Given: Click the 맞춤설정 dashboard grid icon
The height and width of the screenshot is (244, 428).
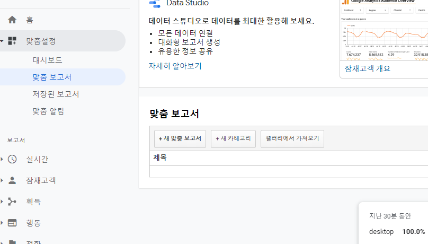Looking at the screenshot, I should [x=12, y=41].
